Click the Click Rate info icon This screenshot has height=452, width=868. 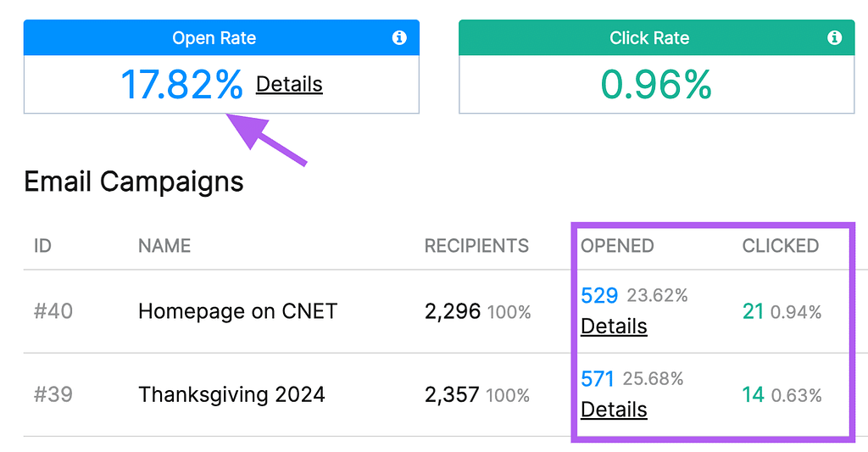point(834,37)
